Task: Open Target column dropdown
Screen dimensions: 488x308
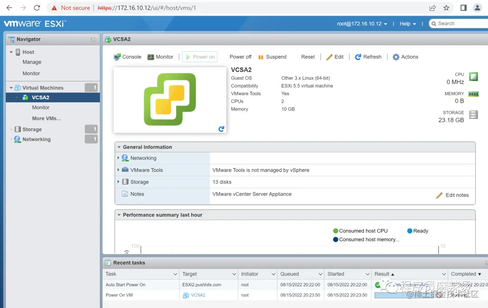Action: coord(235,274)
